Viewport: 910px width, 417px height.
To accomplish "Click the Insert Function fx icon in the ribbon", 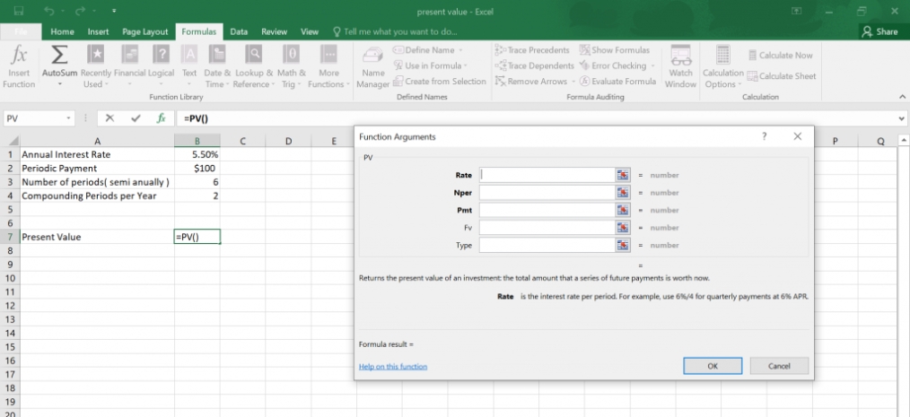I will click(x=19, y=56).
